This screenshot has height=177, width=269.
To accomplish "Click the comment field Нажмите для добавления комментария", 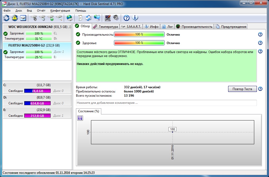I will [x=166, y=103].
